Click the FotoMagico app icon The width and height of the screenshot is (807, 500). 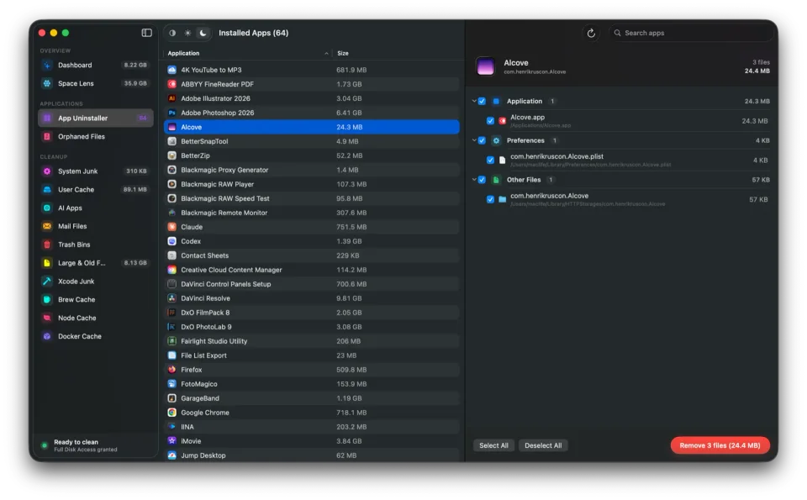[171, 384]
